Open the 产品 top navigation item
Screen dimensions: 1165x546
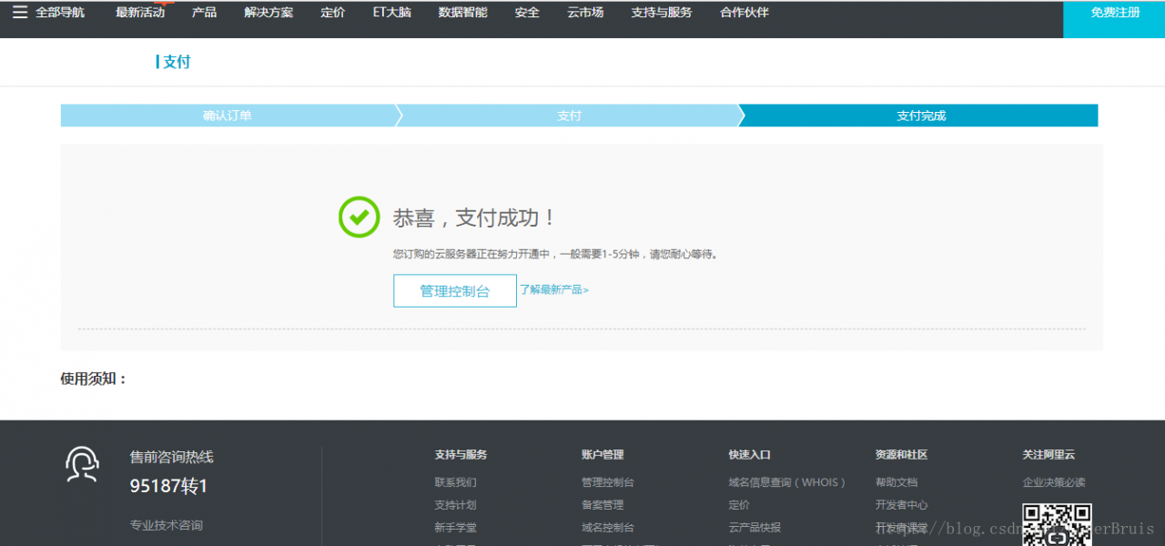point(204,13)
